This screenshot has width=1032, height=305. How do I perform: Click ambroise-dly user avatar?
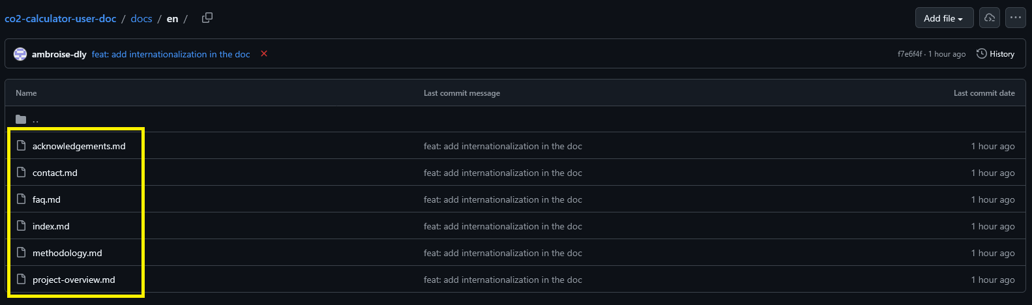20,54
